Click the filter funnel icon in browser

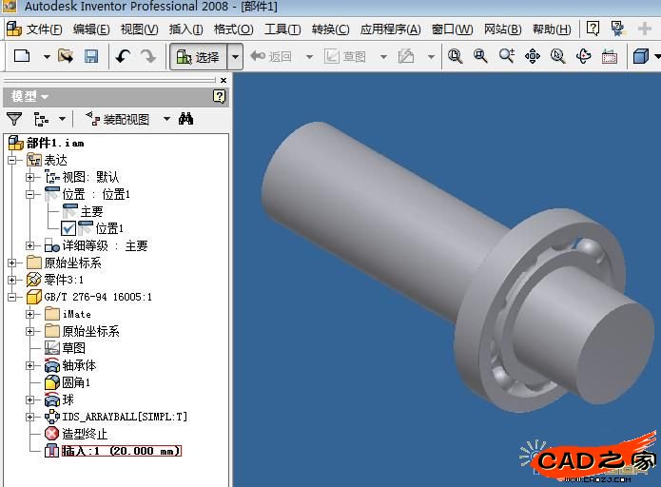click(x=14, y=119)
